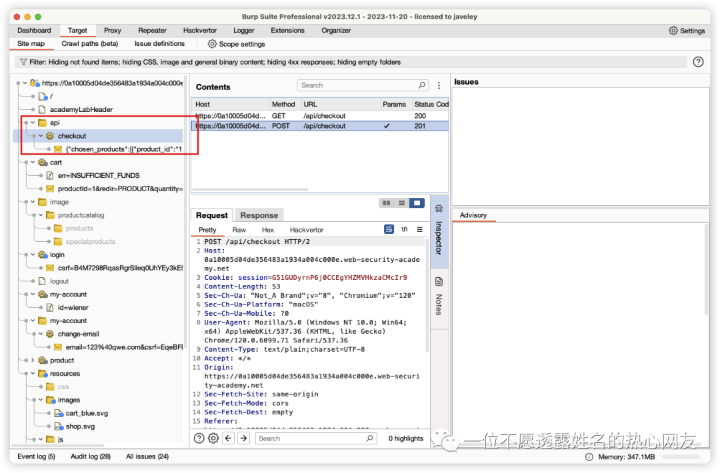Click the checkout gear node icon
The width and height of the screenshot is (720, 473).
click(x=50, y=136)
